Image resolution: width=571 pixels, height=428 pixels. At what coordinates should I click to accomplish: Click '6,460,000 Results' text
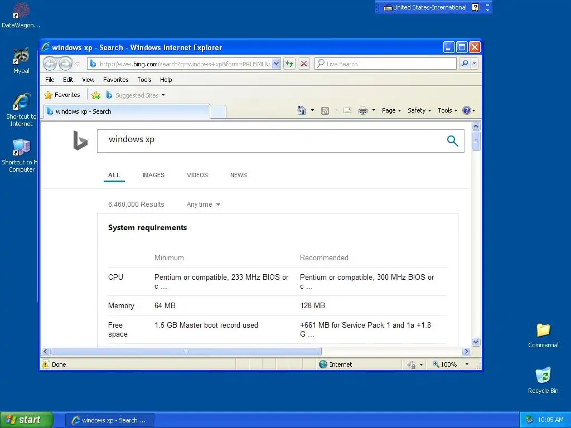click(136, 205)
